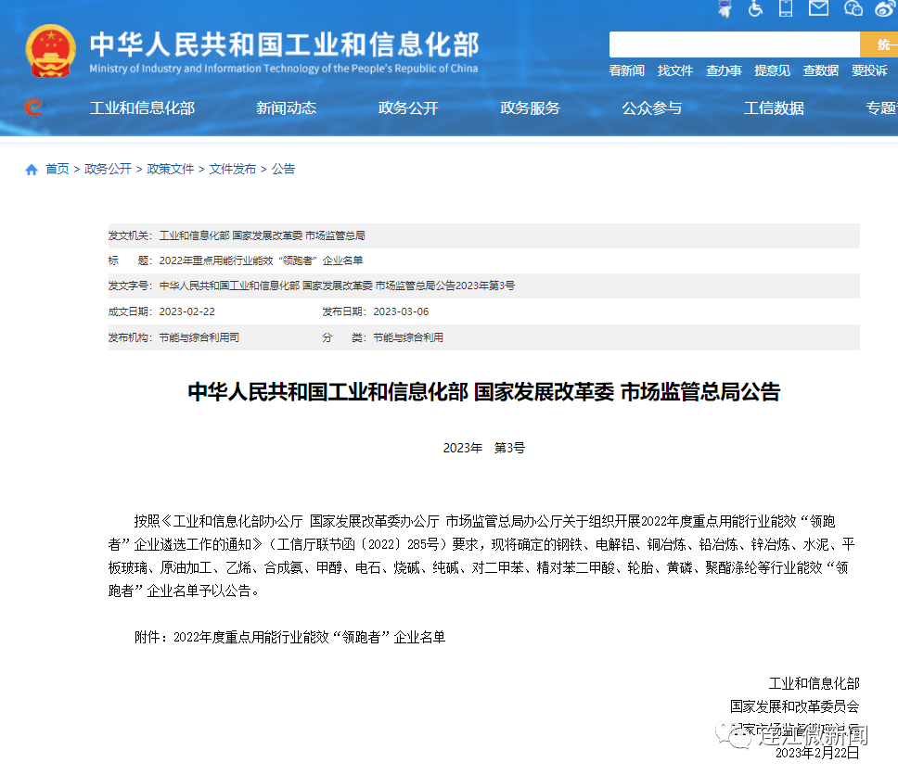Click the national emblem logo
The height and width of the screenshot is (775, 898).
click(x=50, y=51)
